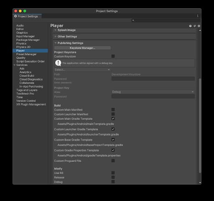
Task: Click the baseProjectTemplate.gradle asset path
Action: [90, 145]
